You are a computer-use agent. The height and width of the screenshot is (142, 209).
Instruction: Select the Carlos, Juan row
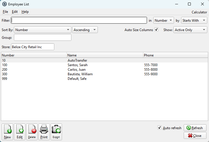point(105,70)
